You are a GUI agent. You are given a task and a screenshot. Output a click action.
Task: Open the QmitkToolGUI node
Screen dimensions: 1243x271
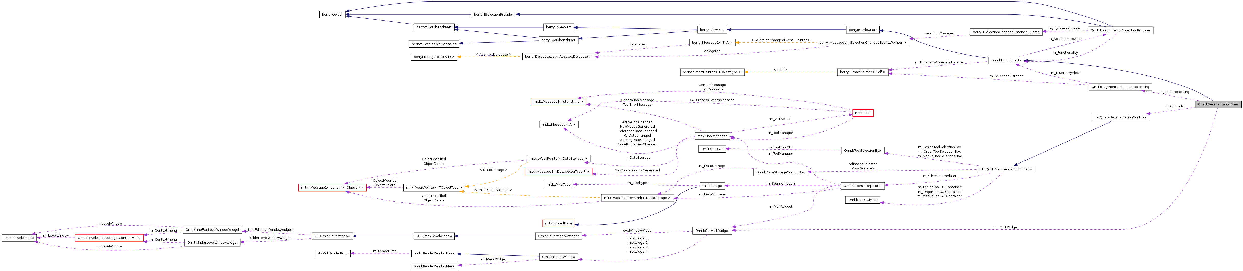[x=712, y=149]
